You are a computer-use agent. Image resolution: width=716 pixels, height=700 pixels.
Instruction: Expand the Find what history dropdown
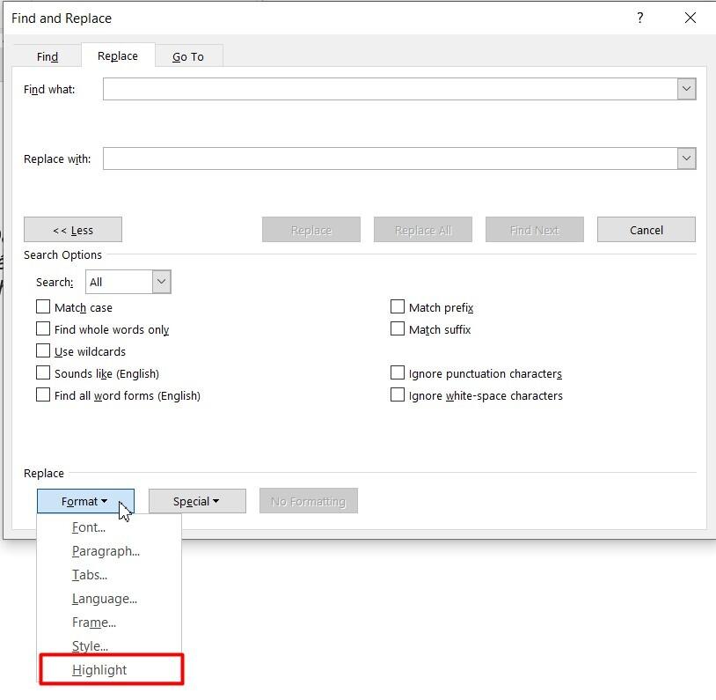tap(686, 89)
